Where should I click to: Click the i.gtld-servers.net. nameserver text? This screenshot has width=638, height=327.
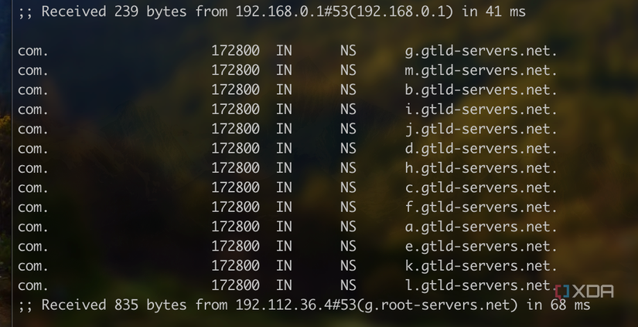pos(480,110)
